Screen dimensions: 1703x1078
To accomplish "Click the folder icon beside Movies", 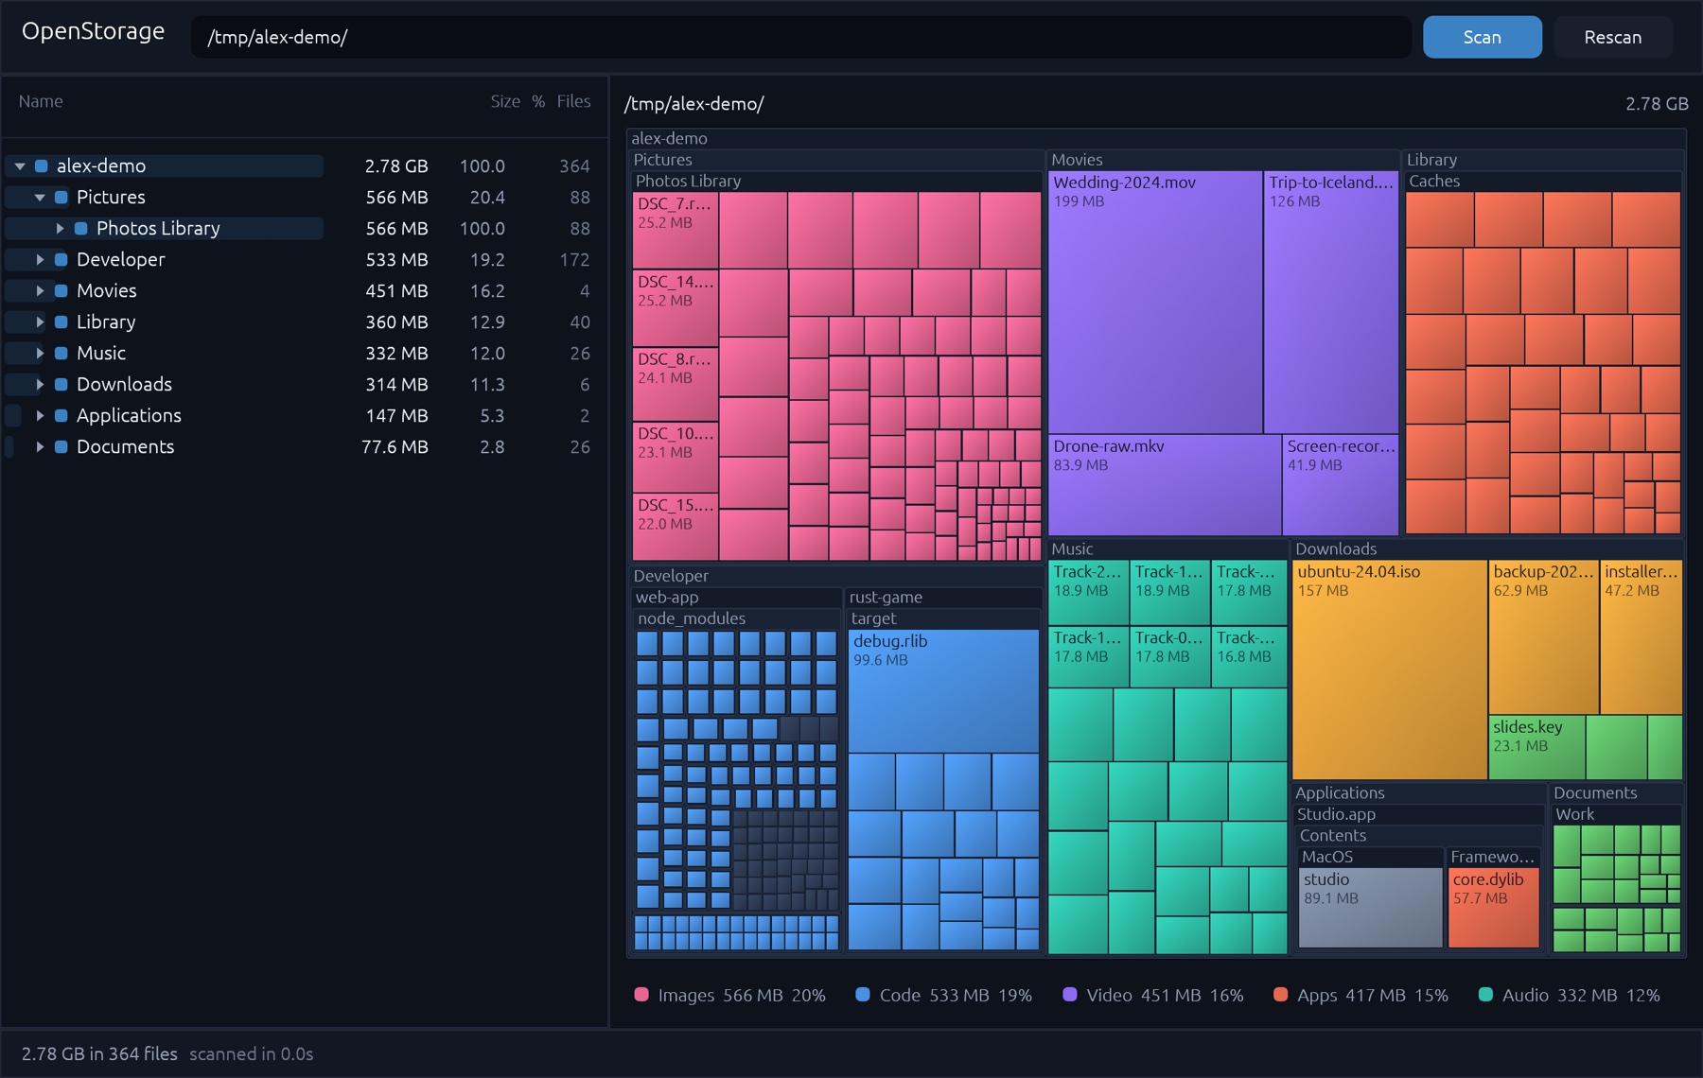I will [61, 291].
